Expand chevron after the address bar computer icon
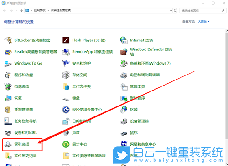228x166 pixels. (31, 10)
